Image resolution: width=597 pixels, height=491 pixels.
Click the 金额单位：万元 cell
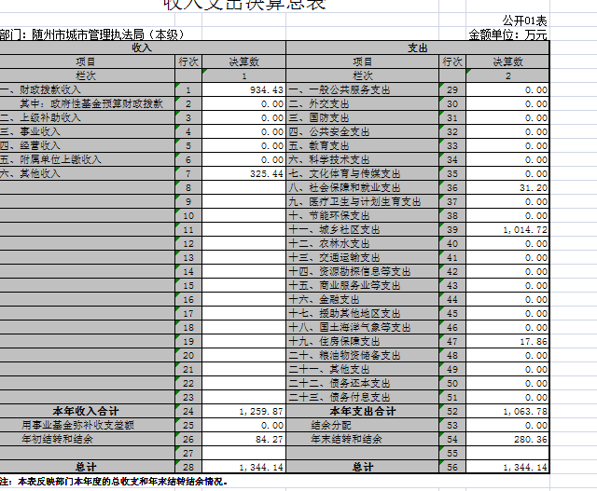pos(507,34)
